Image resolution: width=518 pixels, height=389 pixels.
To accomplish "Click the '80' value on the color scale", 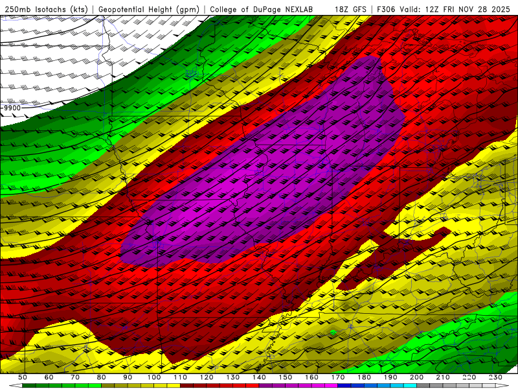I will pos(102,377).
